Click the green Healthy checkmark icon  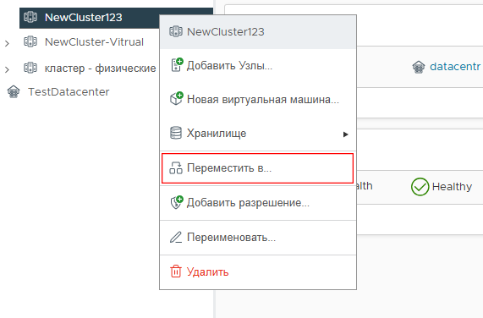tap(420, 187)
